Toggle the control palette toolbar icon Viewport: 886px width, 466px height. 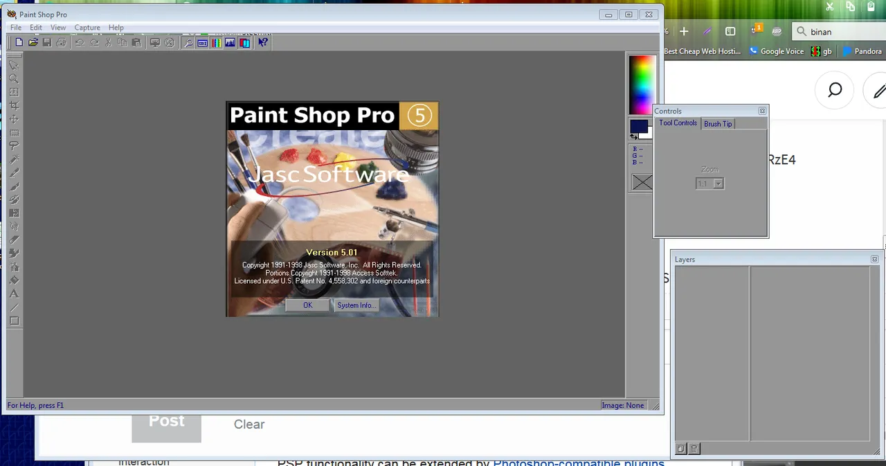click(202, 42)
